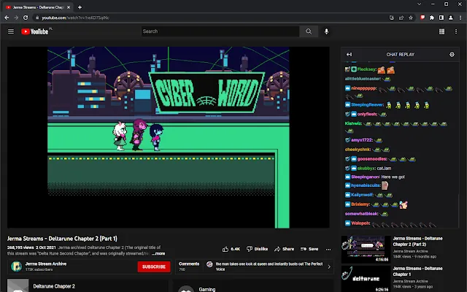Click the site lock icon in address bar
The image size is (467, 292).
37,18
